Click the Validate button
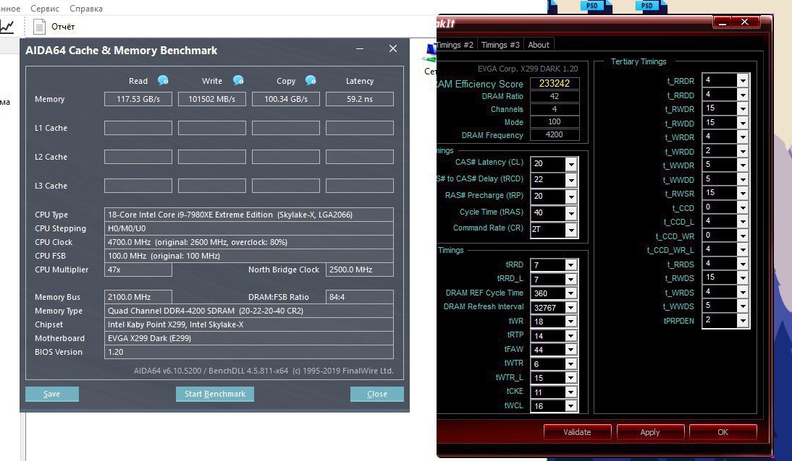The width and height of the screenshot is (792, 461). (577, 432)
